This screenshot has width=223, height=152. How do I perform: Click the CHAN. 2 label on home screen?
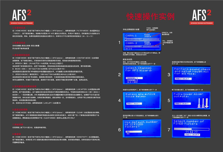point(131,43)
